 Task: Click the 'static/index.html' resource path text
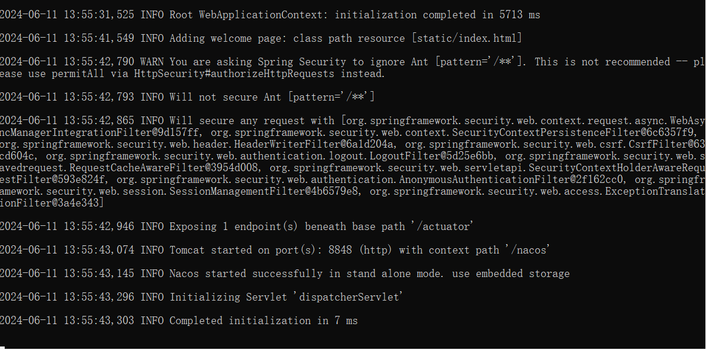[x=466, y=38]
